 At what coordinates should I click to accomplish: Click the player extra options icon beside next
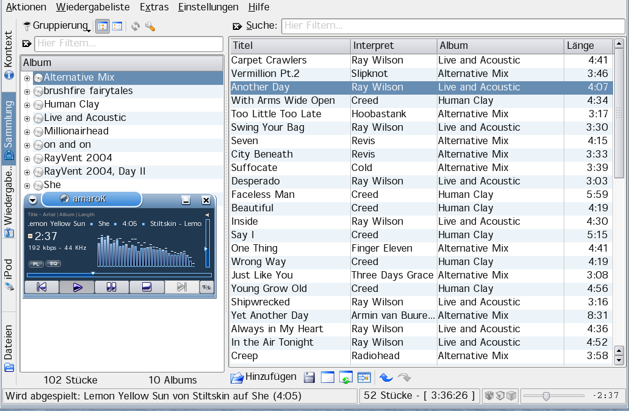pyautogui.click(x=207, y=287)
